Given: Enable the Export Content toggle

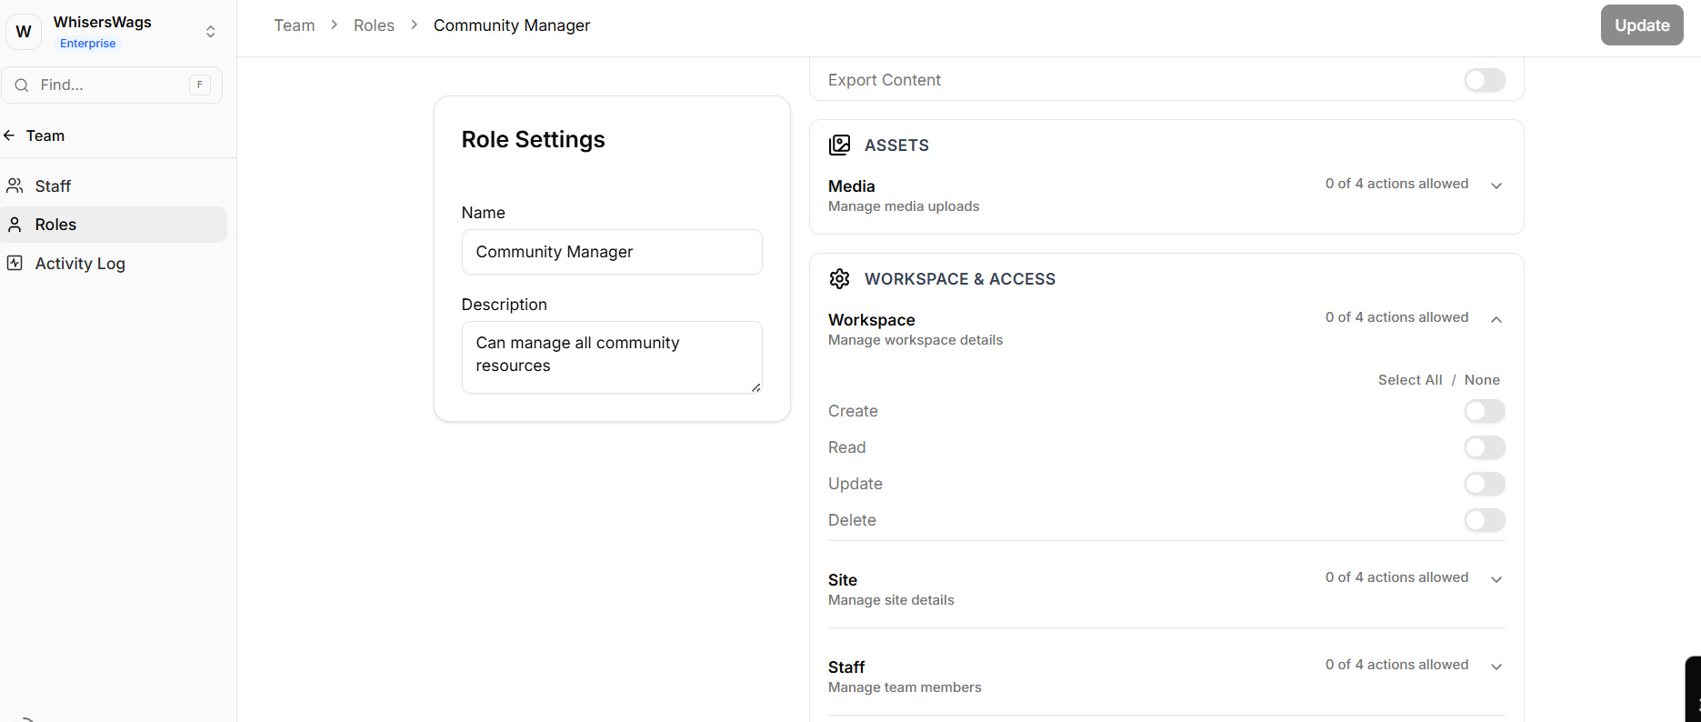Looking at the screenshot, I should tap(1484, 80).
